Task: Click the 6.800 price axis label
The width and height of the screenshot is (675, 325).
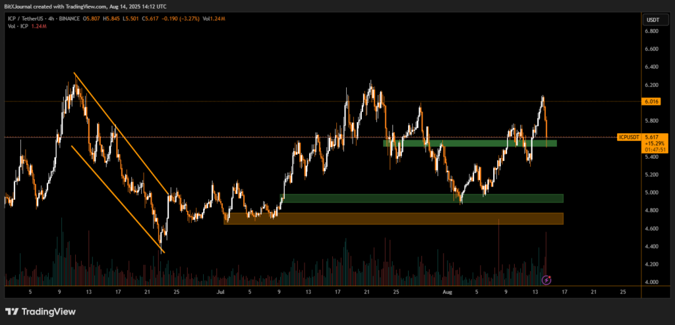Action: (653, 31)
